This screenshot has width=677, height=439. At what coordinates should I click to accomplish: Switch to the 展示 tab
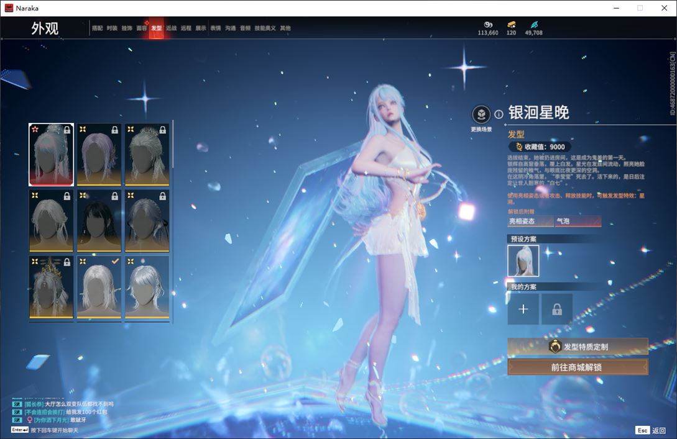(201, 28)
